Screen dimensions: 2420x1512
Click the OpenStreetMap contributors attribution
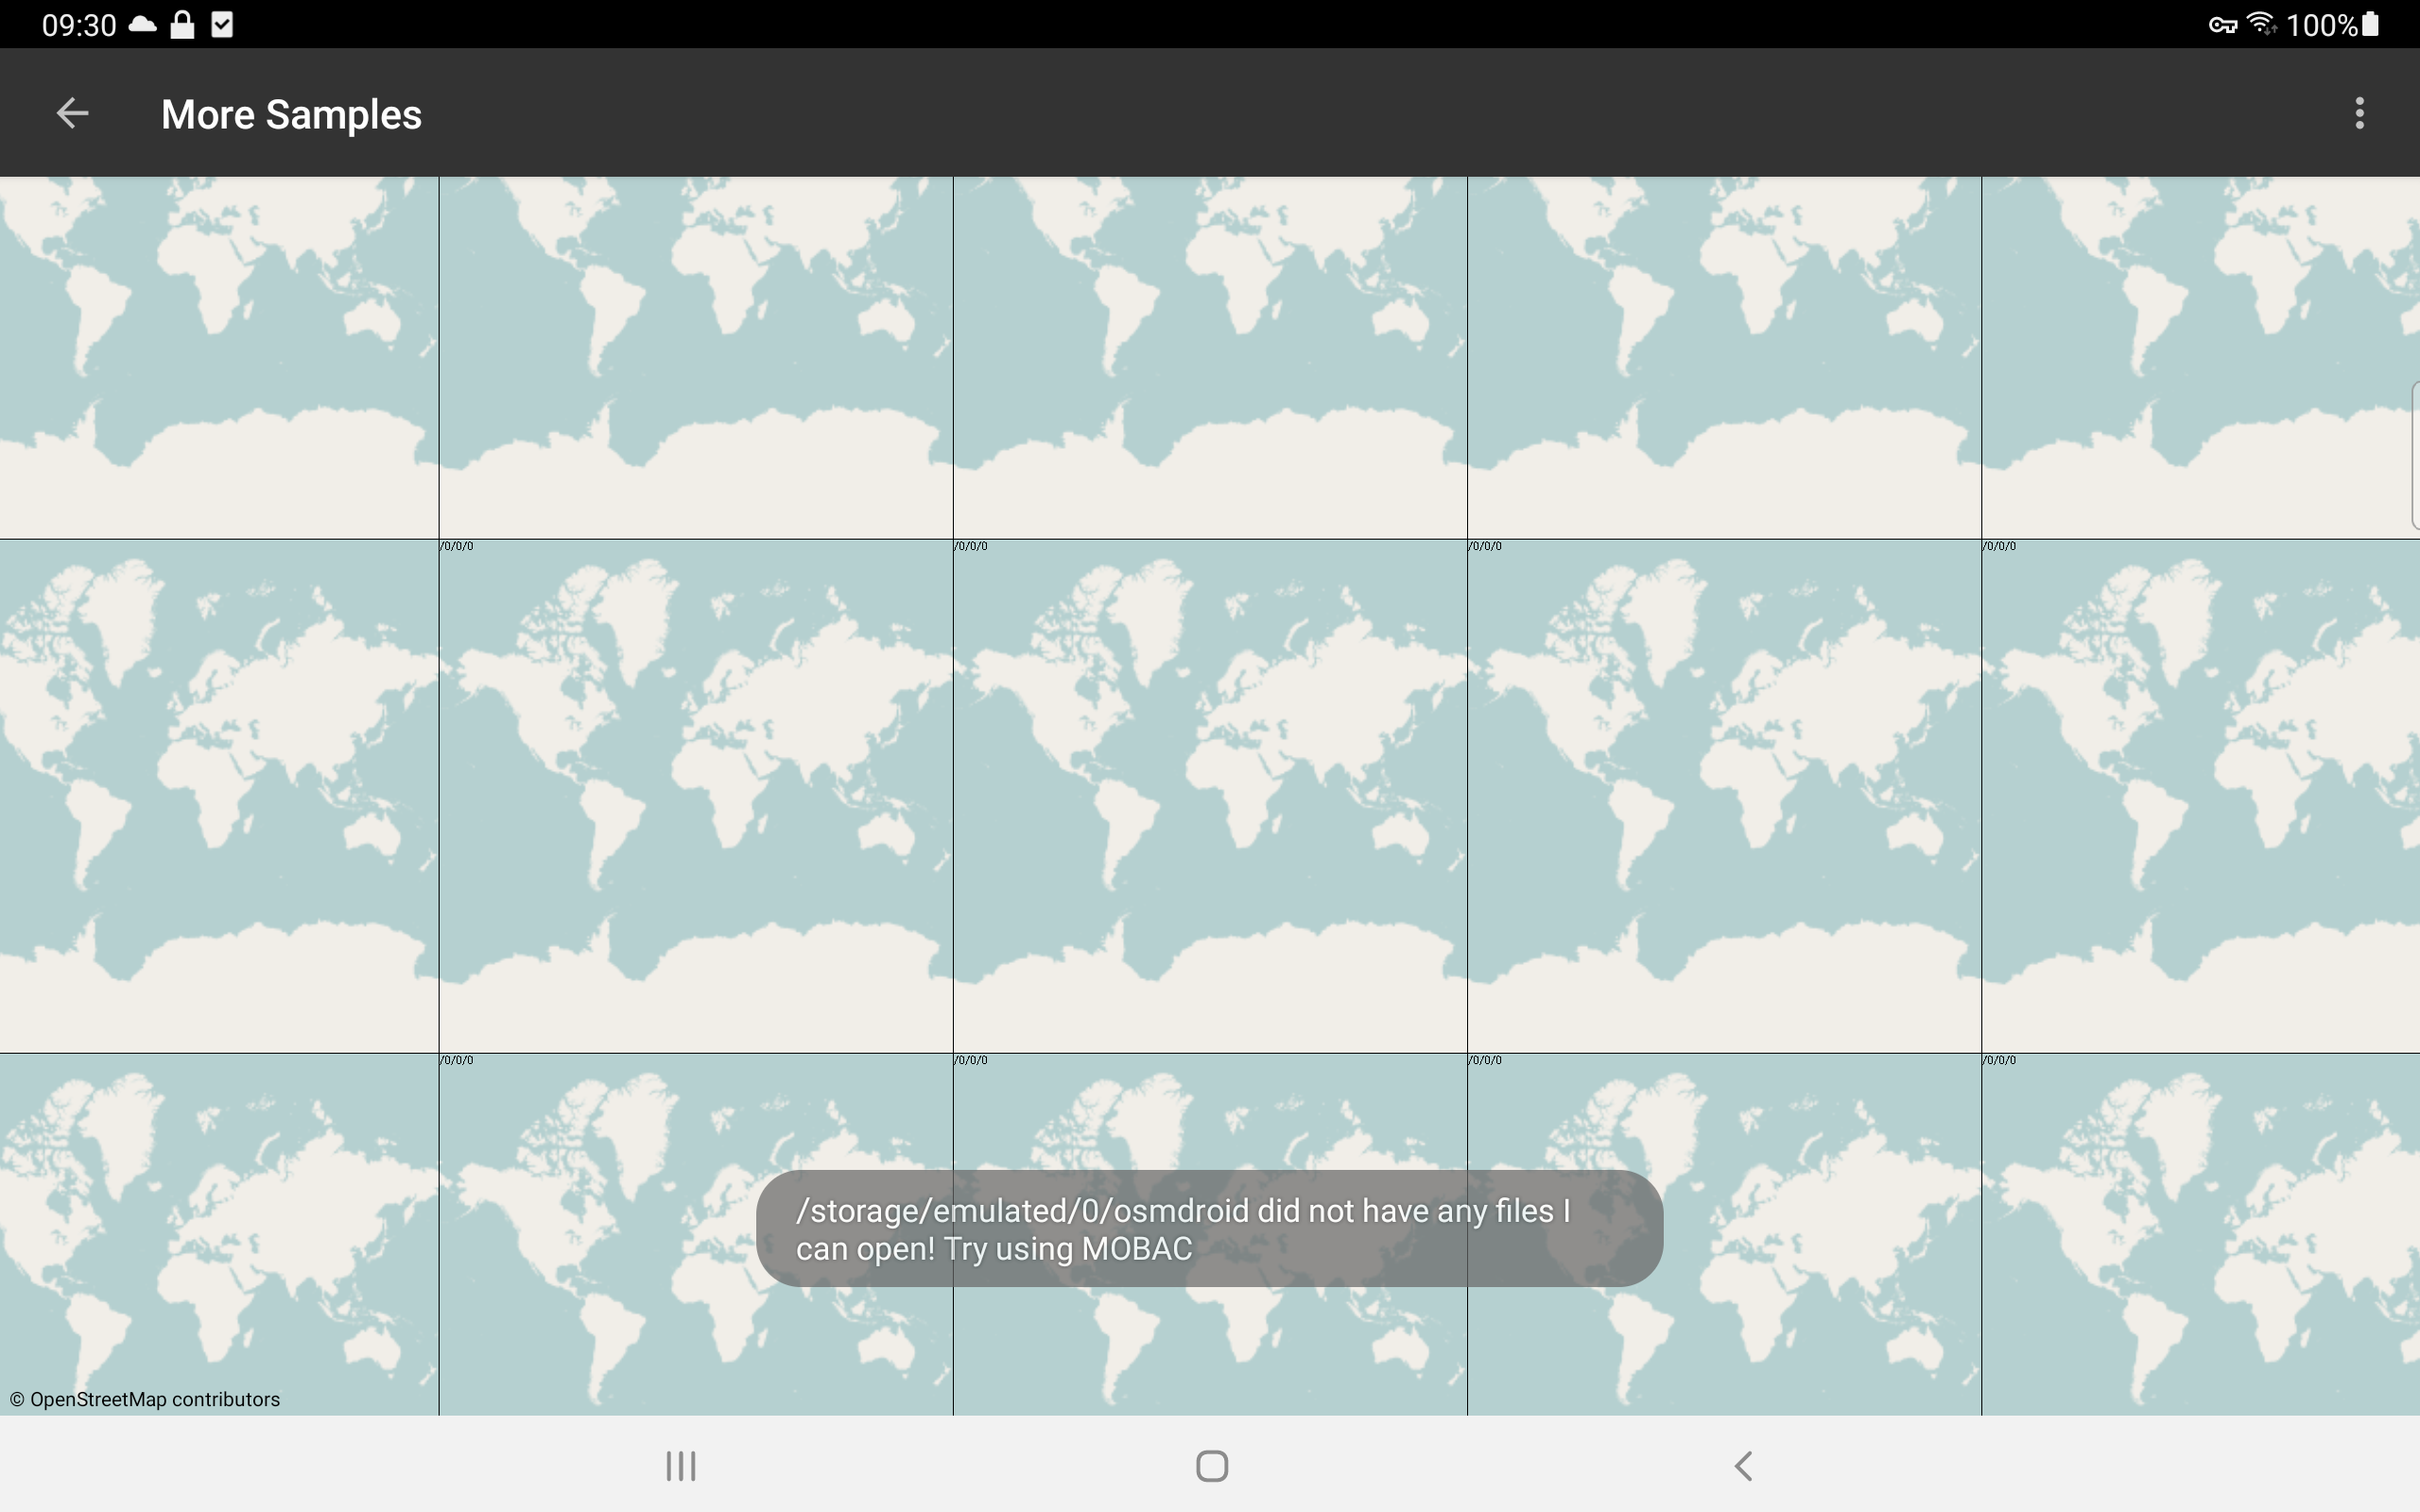pos(146,1399)
